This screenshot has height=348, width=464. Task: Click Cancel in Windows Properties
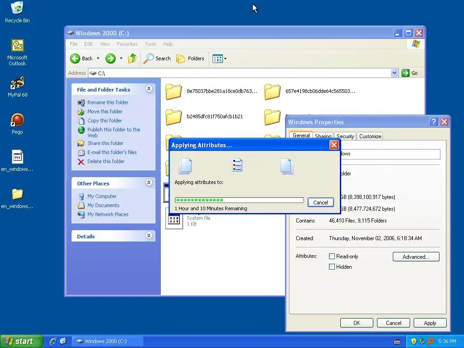tap(393, 323)
